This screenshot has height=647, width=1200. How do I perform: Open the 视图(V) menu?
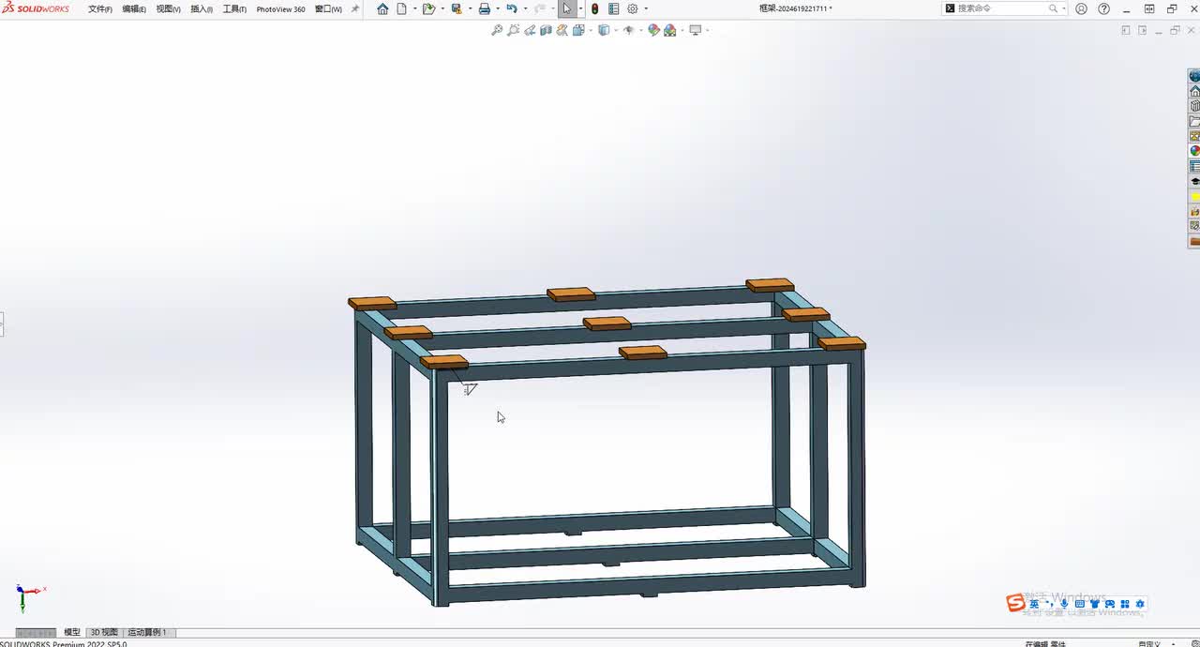(x=169, y=9)
